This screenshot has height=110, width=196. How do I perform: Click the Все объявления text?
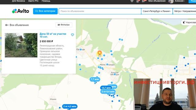click(x=19, y=25)
